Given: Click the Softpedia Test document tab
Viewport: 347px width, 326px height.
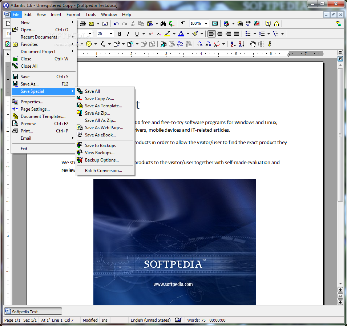Looking at the screenshot, I should click(x=33, y=311).
